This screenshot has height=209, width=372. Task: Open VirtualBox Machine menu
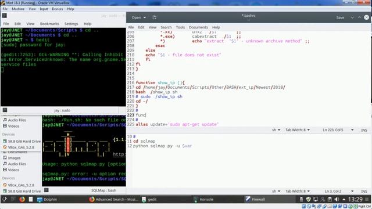[18, 9]
